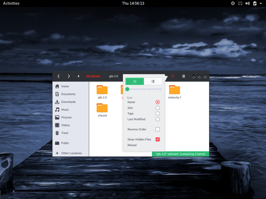Viewport: 266px width, 199px height.
Task: Click the xfwm4 folder name label
Action: point(102,116)
